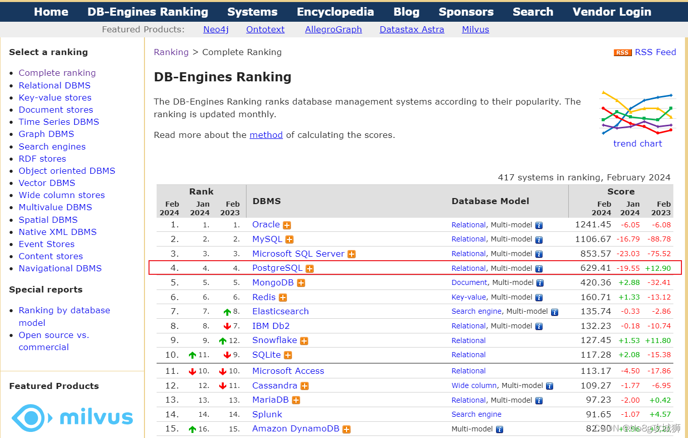Viewport: 688px width, 438px height.
Task: Open the Encyclopedia menu item
Action: [x=335, y=12]
